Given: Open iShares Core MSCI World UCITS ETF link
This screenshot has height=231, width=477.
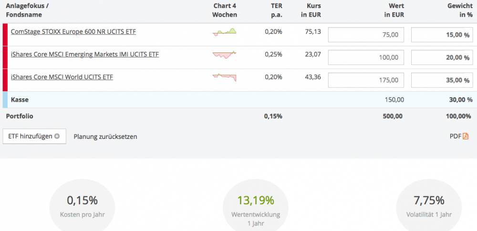Looking at the screenshot, I should [x=62, y=77].
